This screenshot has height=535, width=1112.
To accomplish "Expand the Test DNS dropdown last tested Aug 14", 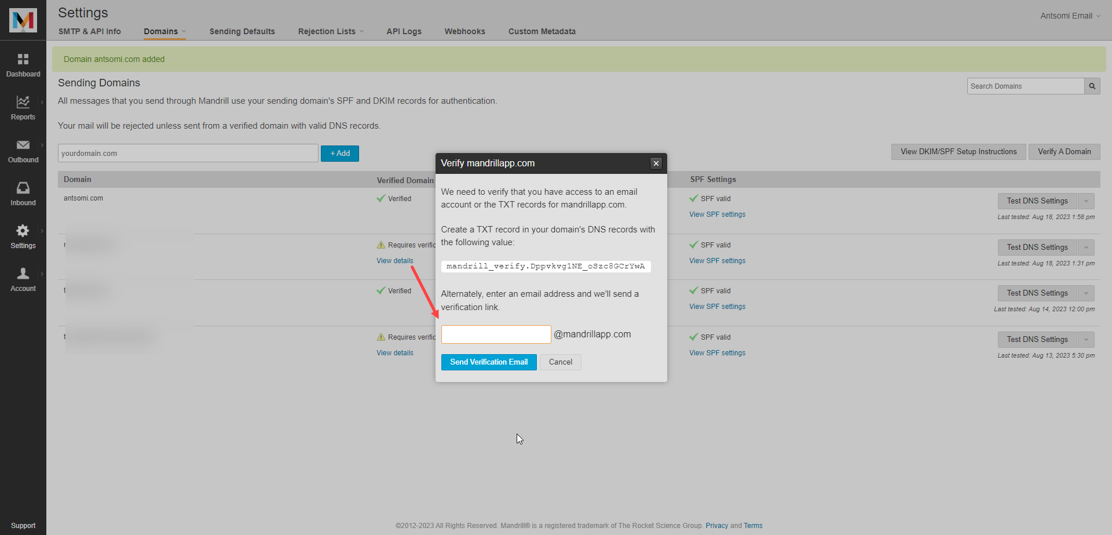I will pyautogui.click(x=1086, y=293).
